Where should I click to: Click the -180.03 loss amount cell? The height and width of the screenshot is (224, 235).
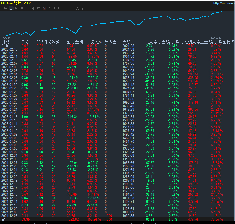[72, 88]
